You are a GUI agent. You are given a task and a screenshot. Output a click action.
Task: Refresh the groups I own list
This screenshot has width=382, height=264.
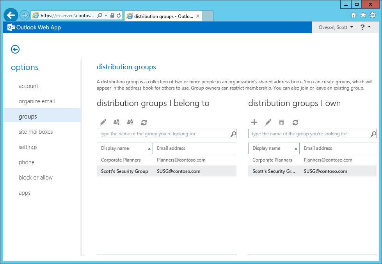(295, 122)
